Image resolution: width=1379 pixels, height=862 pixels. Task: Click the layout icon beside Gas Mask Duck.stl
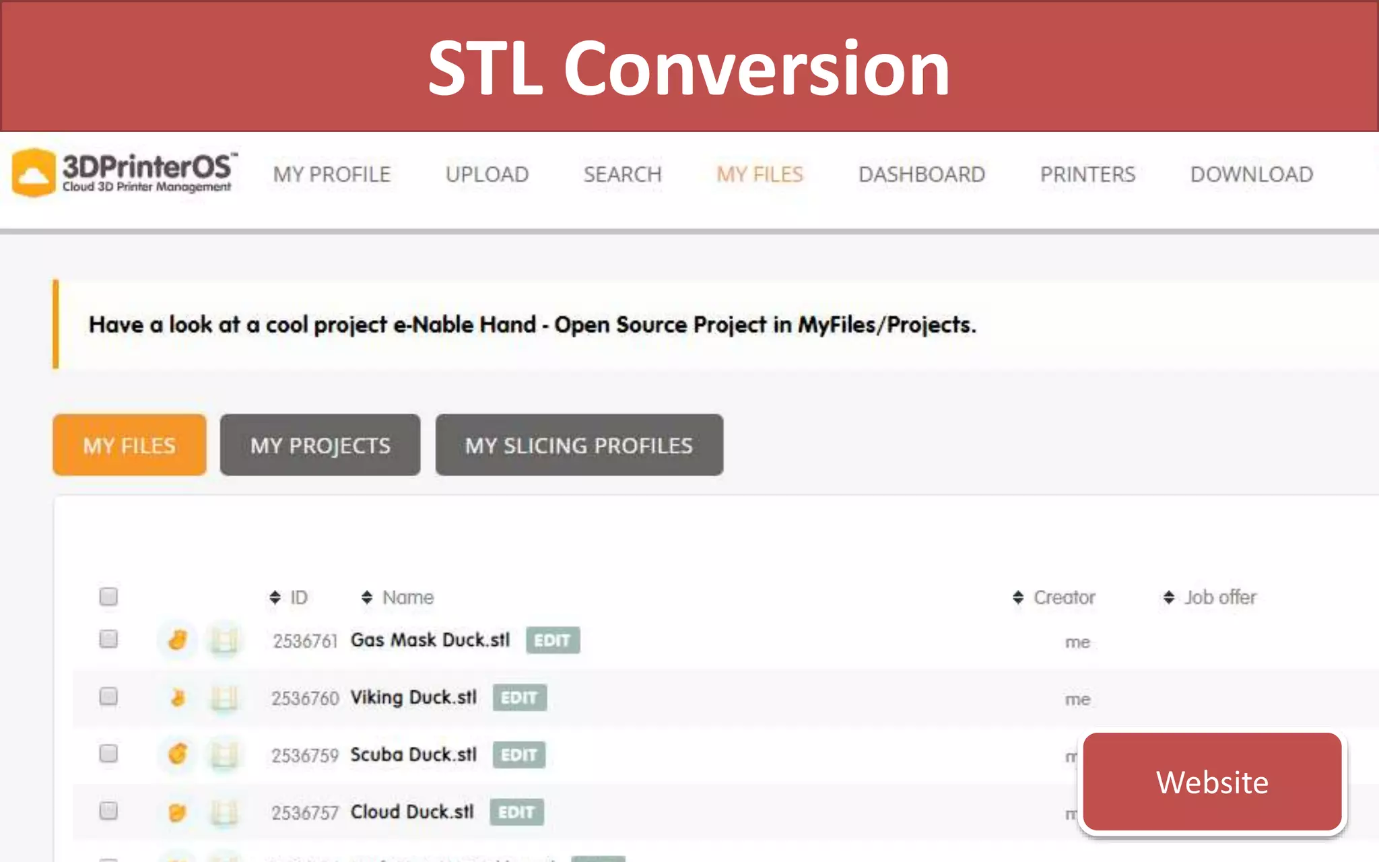[x=224, y=640]
